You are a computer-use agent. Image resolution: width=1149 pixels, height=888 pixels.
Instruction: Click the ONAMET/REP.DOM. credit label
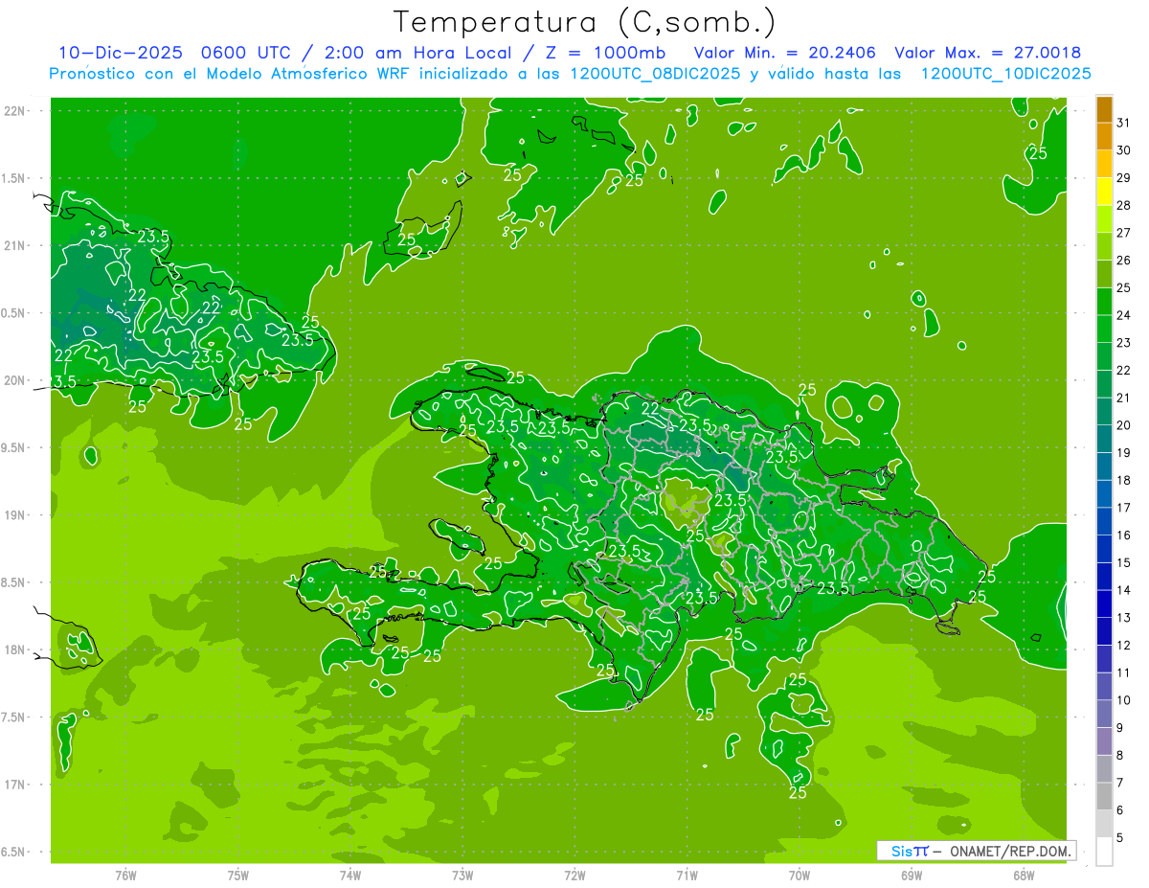pos(1008,851)
